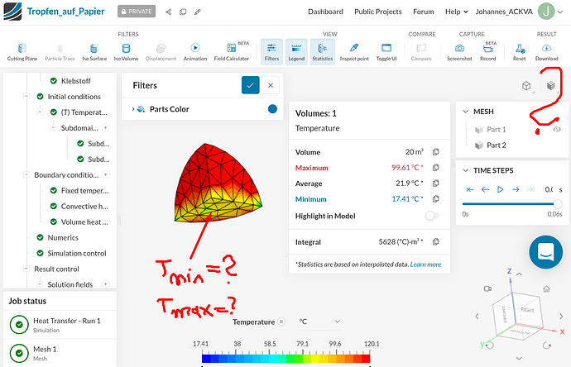Click the home view icon

coord(546,288)
